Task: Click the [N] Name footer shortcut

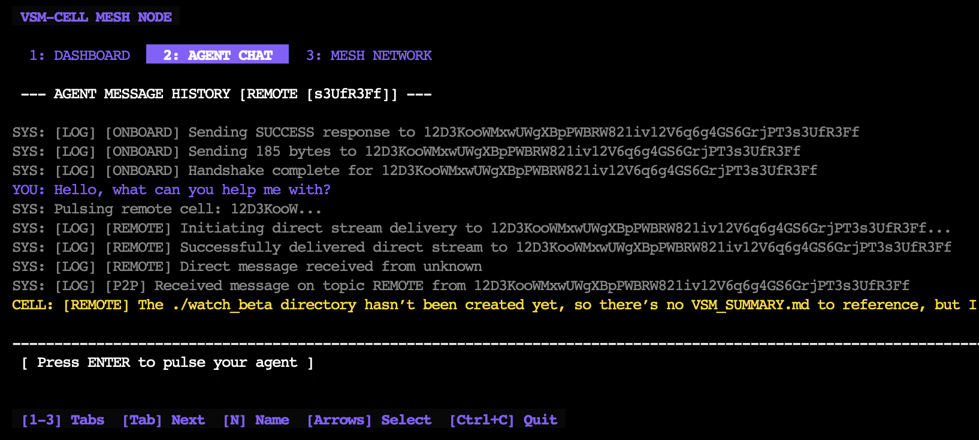Action: point(256,420)
